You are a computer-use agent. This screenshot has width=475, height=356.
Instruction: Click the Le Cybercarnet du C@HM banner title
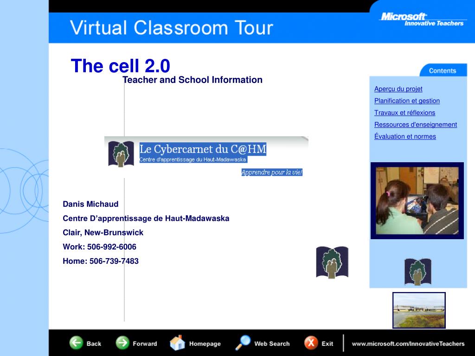tap(203, 149)
